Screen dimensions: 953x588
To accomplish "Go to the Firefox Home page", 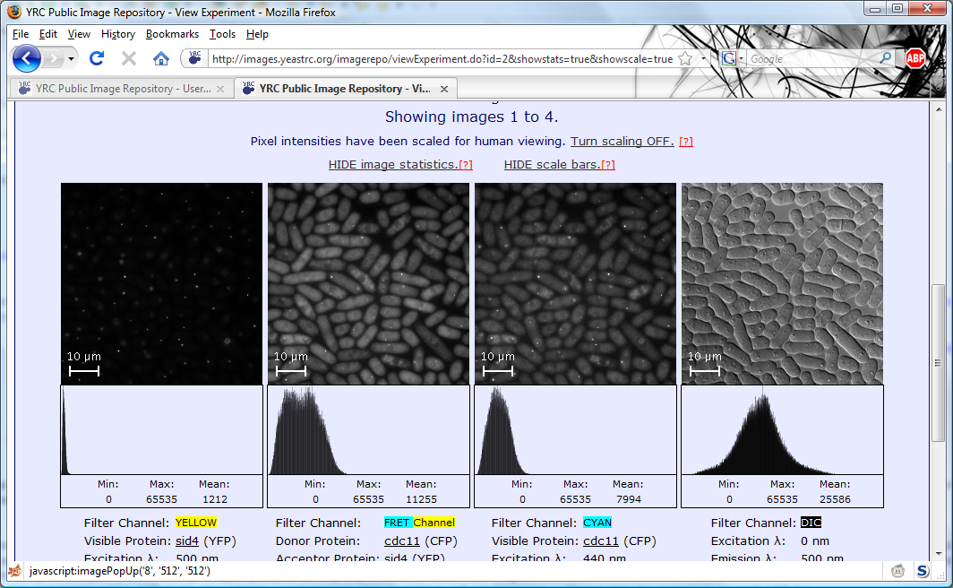I will pos(161,59).
